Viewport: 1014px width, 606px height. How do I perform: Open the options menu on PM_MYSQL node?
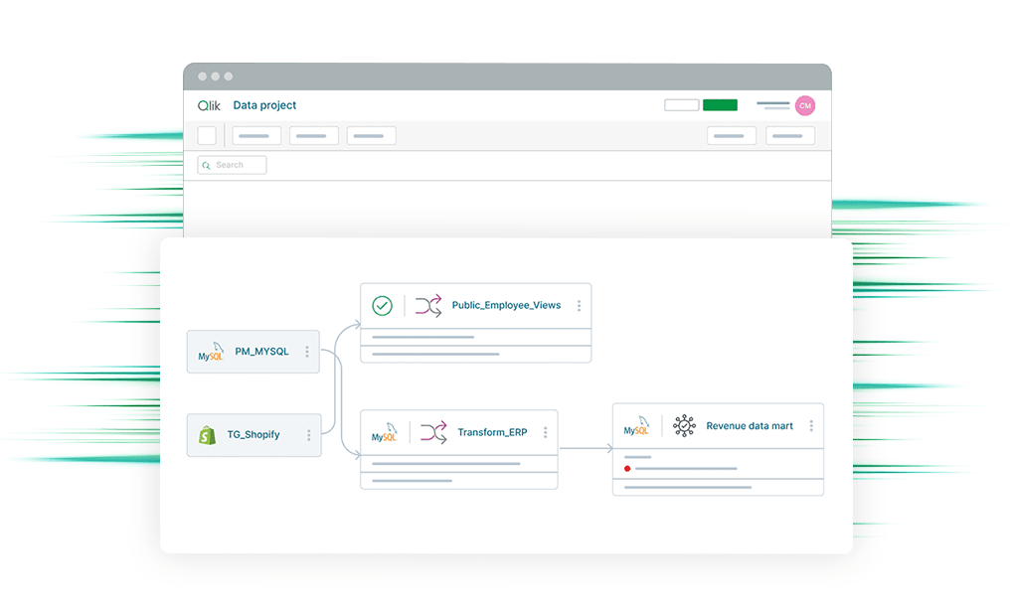pyautogui.click(x=308, y=351)
